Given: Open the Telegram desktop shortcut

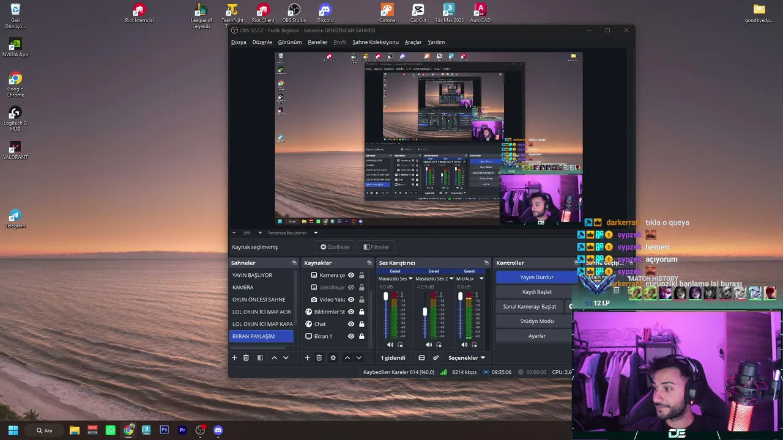Looking at the screenshot, I should coord(15,219).
